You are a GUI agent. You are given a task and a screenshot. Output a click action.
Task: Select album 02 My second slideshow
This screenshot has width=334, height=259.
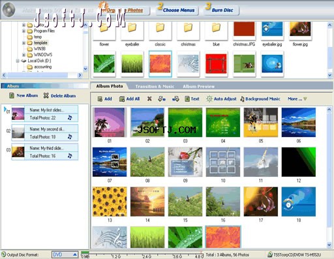[45, 133]
